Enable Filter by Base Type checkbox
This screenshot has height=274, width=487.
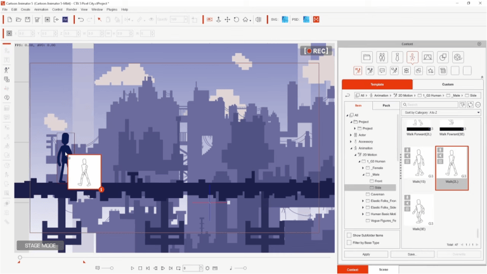[349, 243]
